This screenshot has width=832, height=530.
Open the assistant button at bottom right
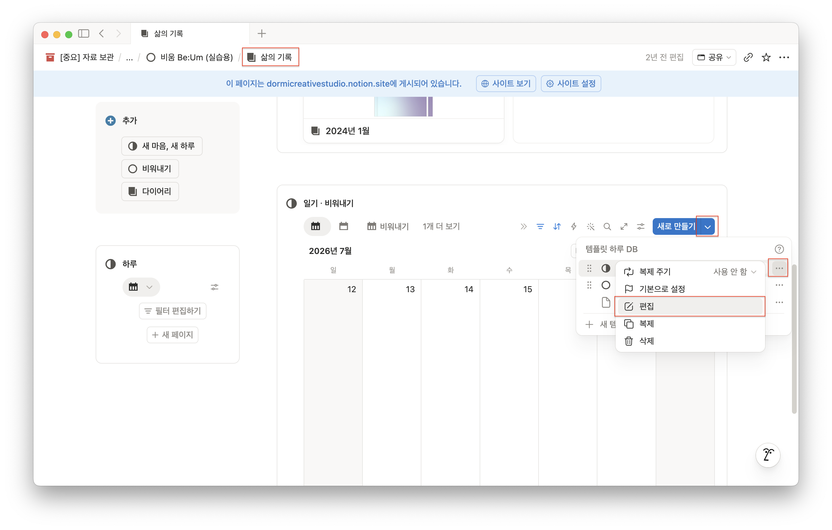pos(768,455)
